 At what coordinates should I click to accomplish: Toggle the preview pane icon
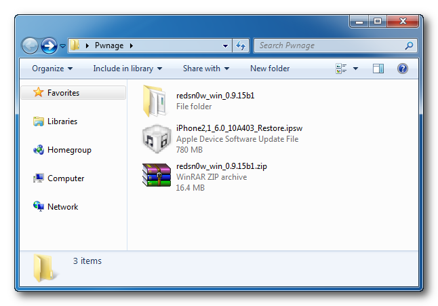378,69
